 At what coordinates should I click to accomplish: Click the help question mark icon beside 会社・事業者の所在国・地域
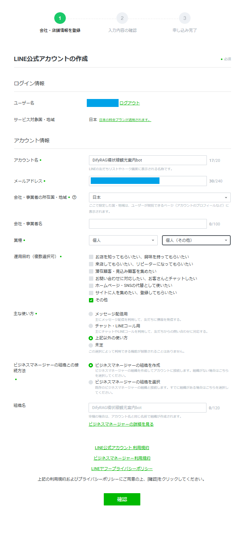coord(74,197)
